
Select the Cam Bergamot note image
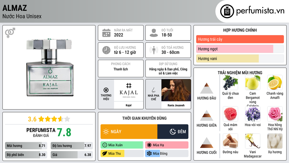click(253, 82)
